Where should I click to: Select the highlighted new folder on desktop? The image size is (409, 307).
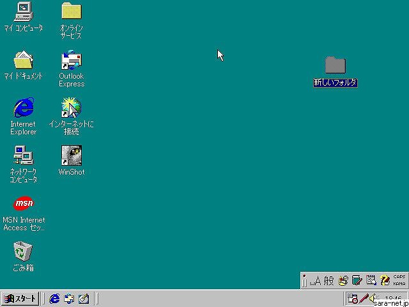(335, 66)
